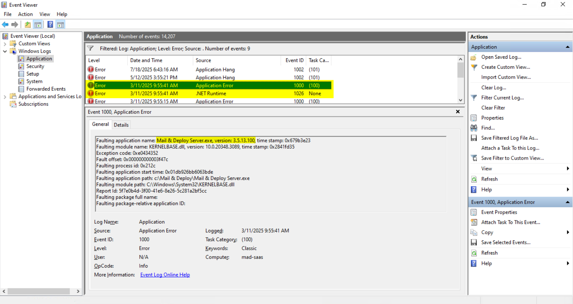
Task: Select the Application log in tree
Action: click(x=39, y=59)
